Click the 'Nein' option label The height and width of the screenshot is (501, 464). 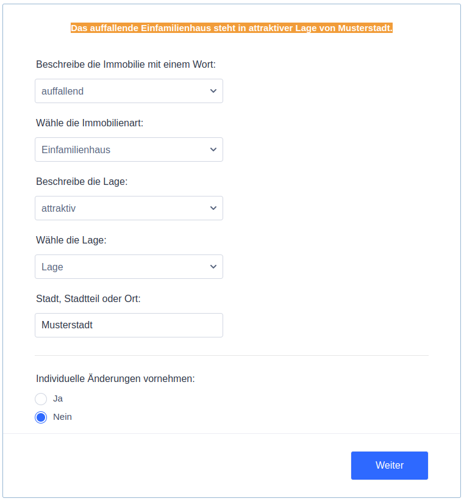(x=62, y=417)
